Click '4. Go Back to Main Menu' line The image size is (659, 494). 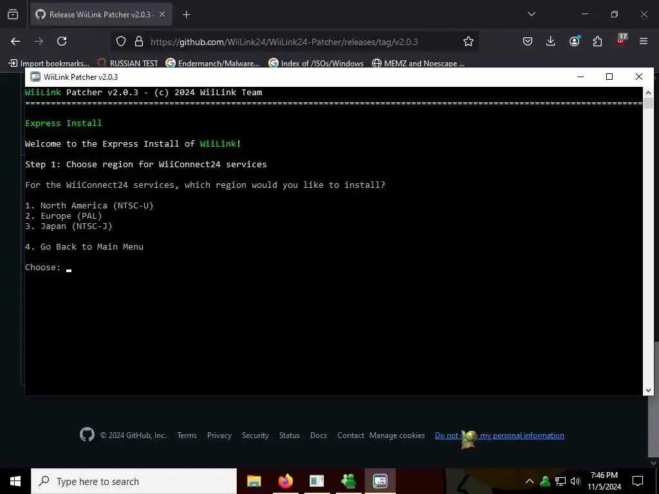84,246
